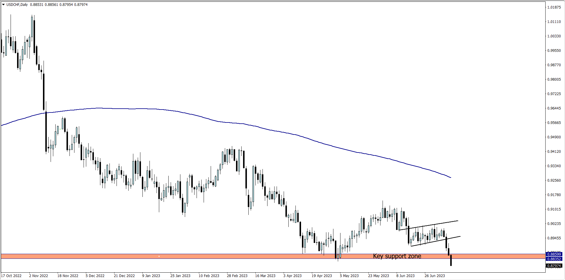This screenshot has width=565, height=280.
Task: Click the 23 May 2023 date label
Action: pos(378,276)
